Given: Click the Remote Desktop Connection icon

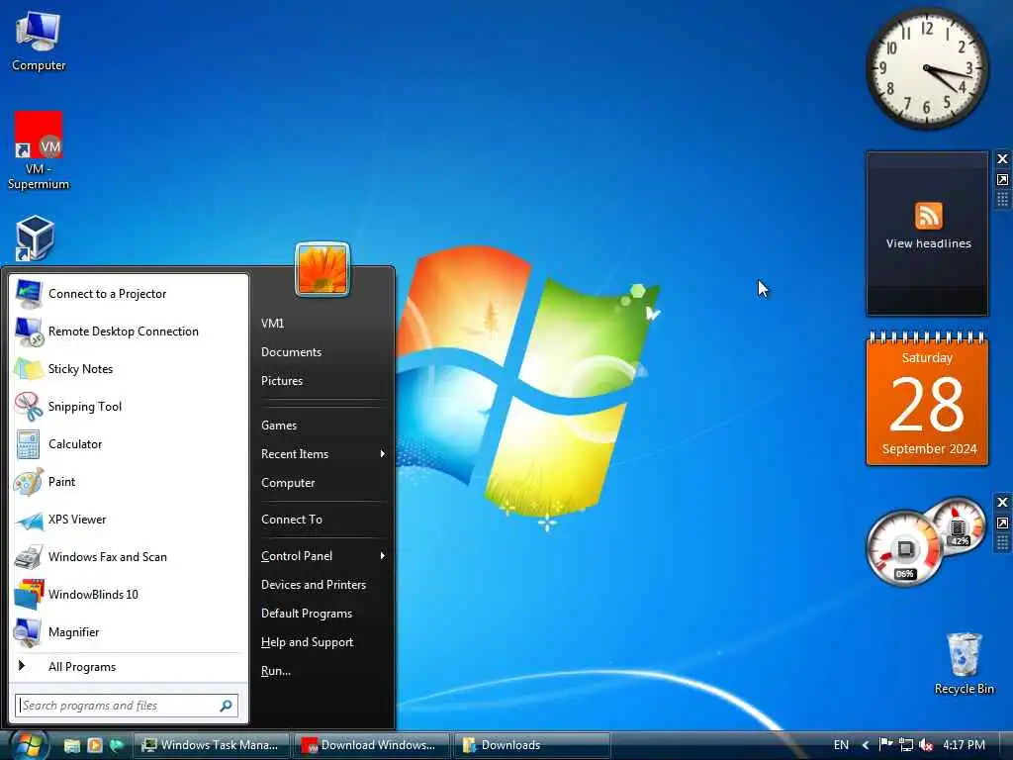Looking at the screenshot, I should coord(29,332).
